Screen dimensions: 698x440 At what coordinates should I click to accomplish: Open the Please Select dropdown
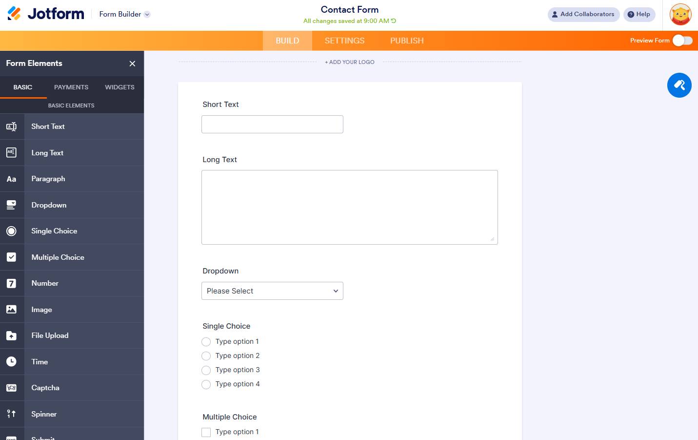click(272, 291)
